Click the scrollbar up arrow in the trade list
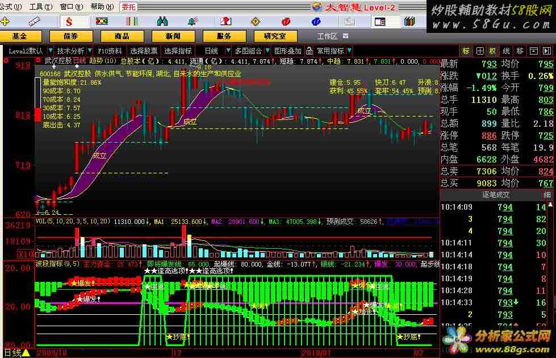 551,205
